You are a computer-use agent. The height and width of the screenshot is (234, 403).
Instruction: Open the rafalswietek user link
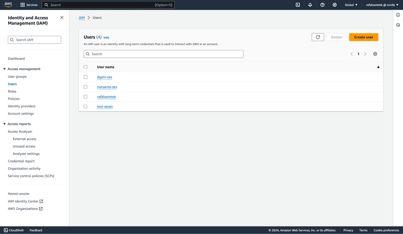coord(107,97)
